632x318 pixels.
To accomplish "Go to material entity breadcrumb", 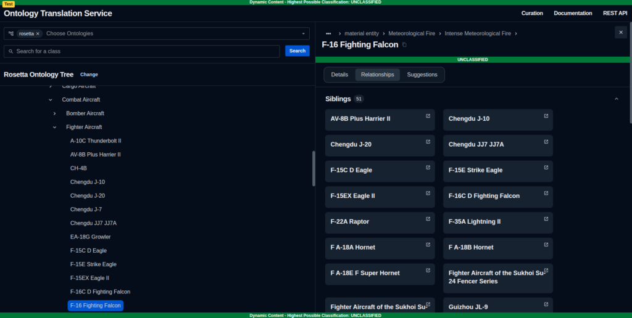I will pyautogui.click(x=362, y=33).
